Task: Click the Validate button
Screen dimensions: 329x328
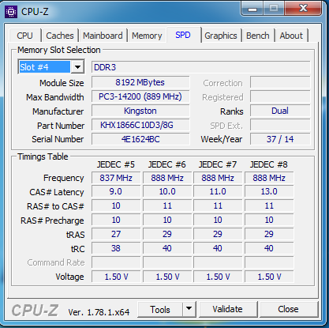Action: (228, 309)
